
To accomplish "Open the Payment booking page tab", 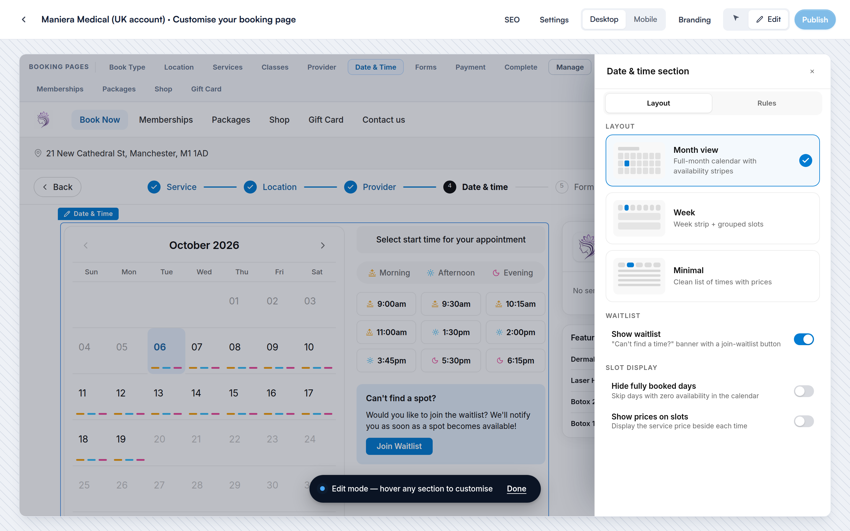I will tap(470, 67).
